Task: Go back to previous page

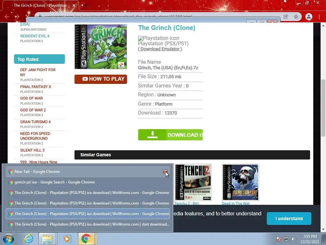Action: coord(7,17)
